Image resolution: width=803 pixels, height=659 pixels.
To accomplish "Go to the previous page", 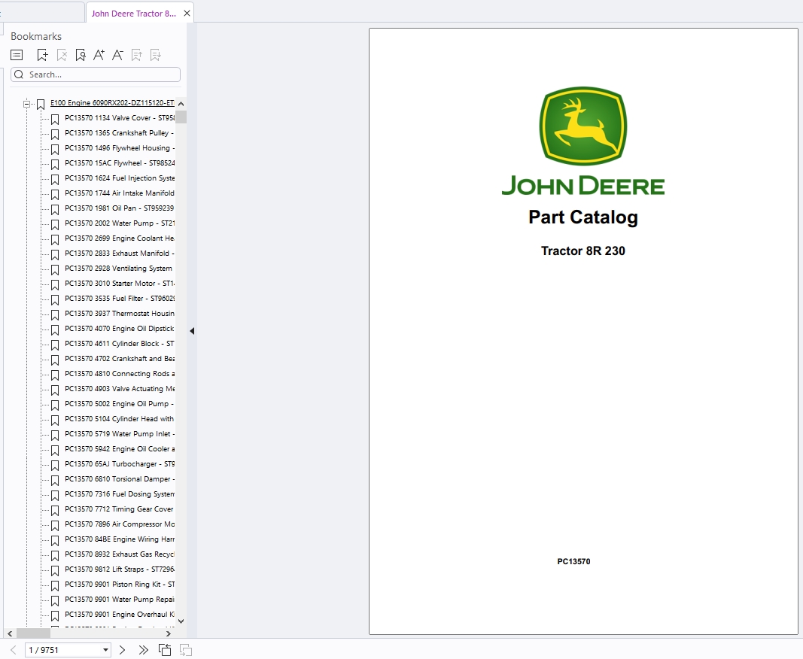I will click(x=14, y=650).
